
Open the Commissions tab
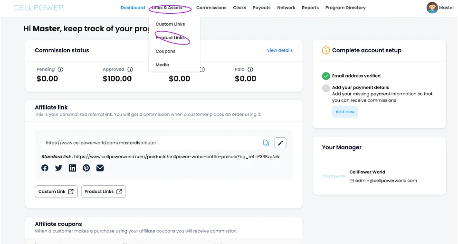[x=211, y=8]
